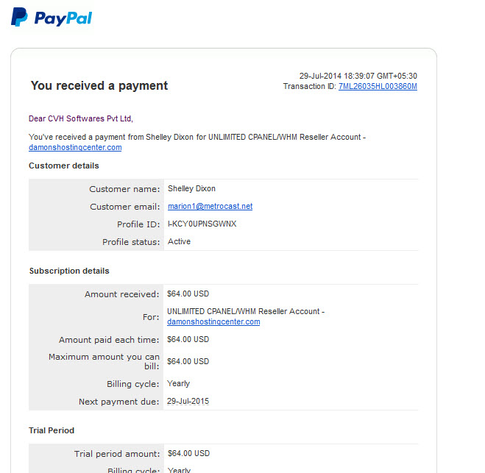Image resolution: width=485 pixels, height=473 pixels.
Task: Select the Profile ID value I-KCY0UPNSGWNX
Action: tap(202, 224)
